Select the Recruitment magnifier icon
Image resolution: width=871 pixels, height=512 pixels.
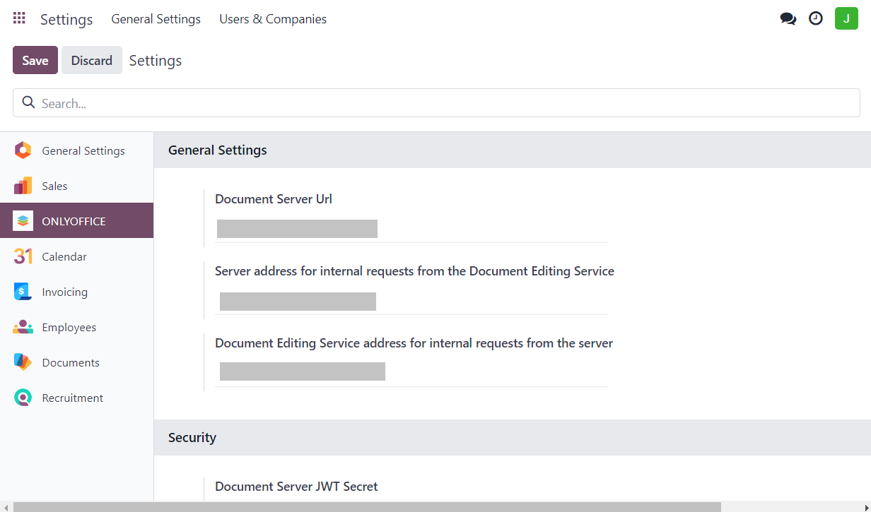pyautogui.click(x=23, y=398)
